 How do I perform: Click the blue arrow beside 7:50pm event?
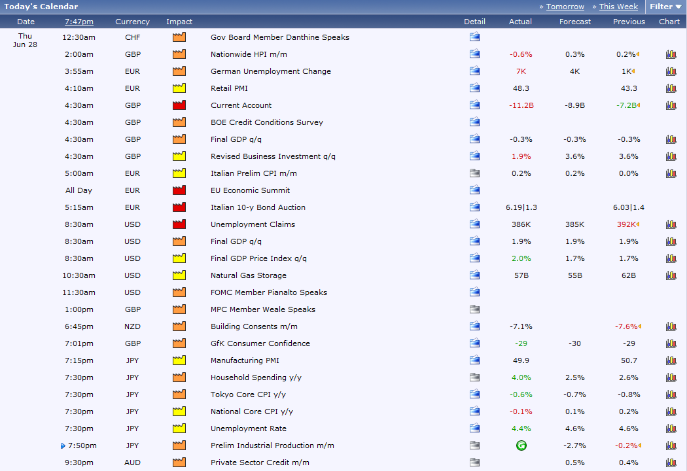tap(63, 445)
